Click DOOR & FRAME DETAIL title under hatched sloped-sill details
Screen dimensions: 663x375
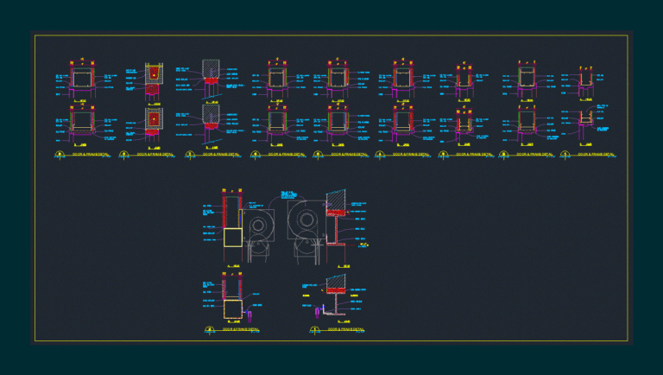pos(221,155)
